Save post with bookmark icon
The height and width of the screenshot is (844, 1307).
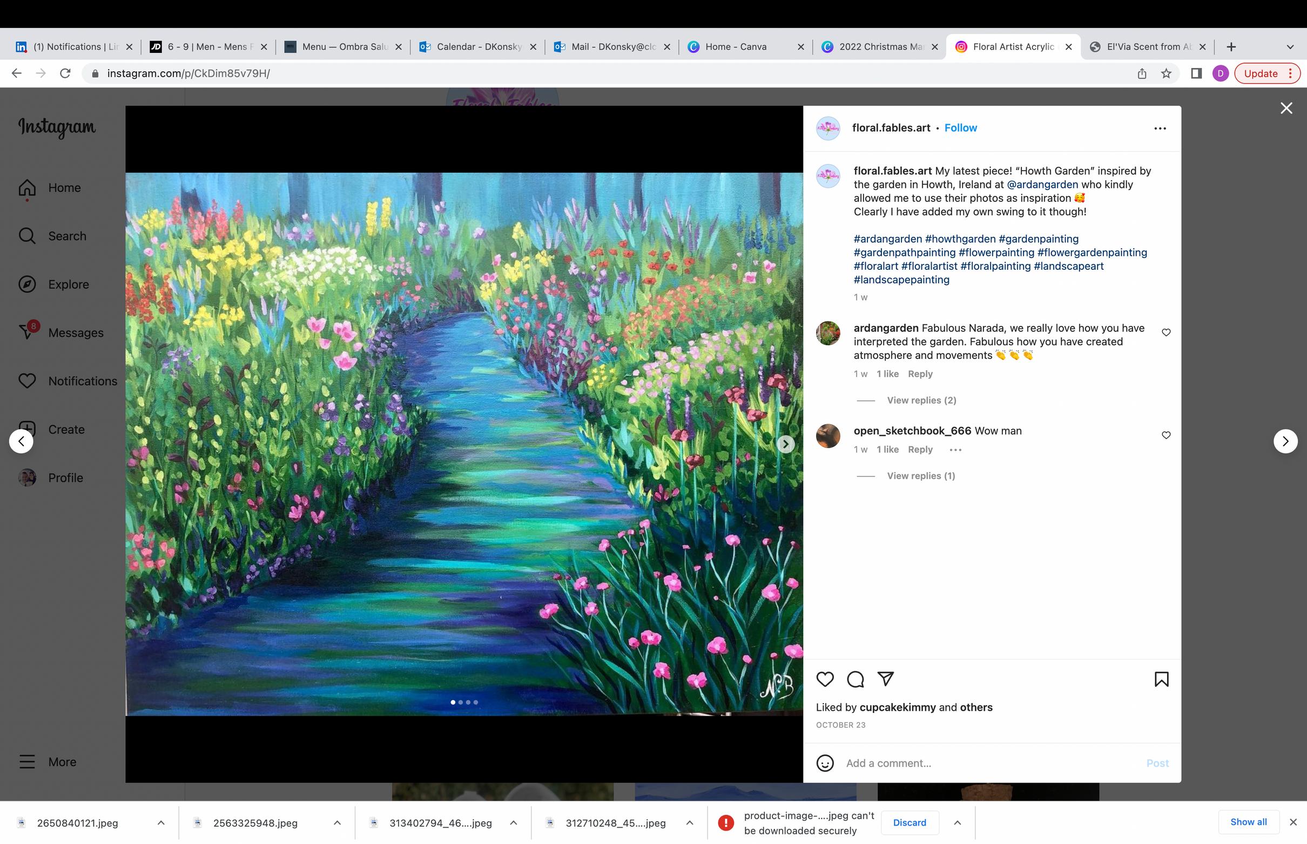click(1161, 679)
